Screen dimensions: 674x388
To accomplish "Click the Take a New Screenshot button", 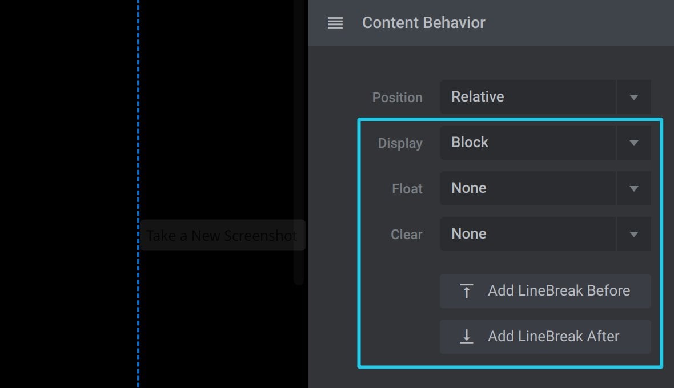I will coord(222,235).
